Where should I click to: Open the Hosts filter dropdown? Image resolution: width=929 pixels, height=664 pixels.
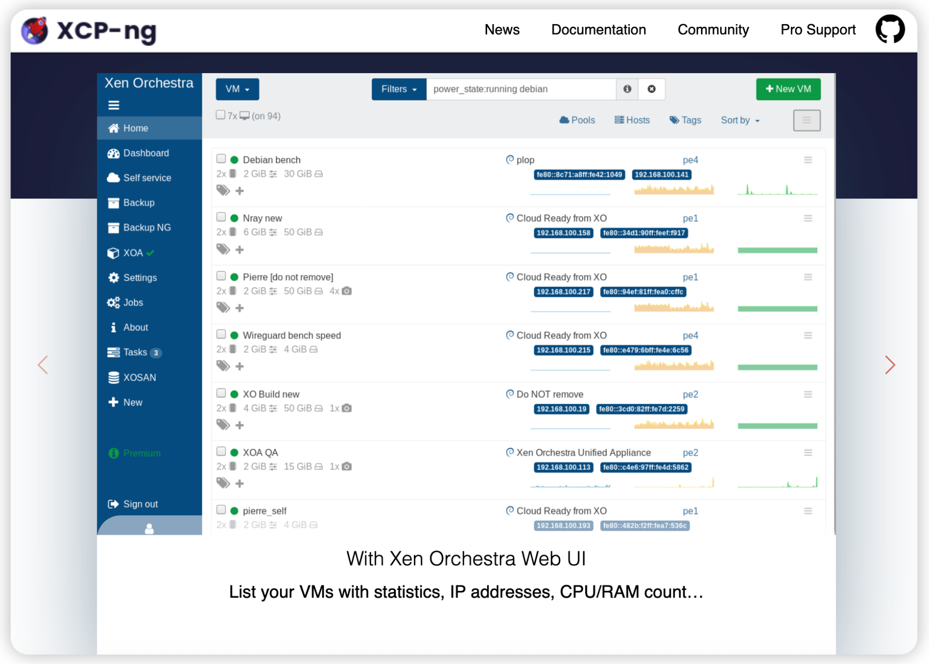(x=632, y=120)
